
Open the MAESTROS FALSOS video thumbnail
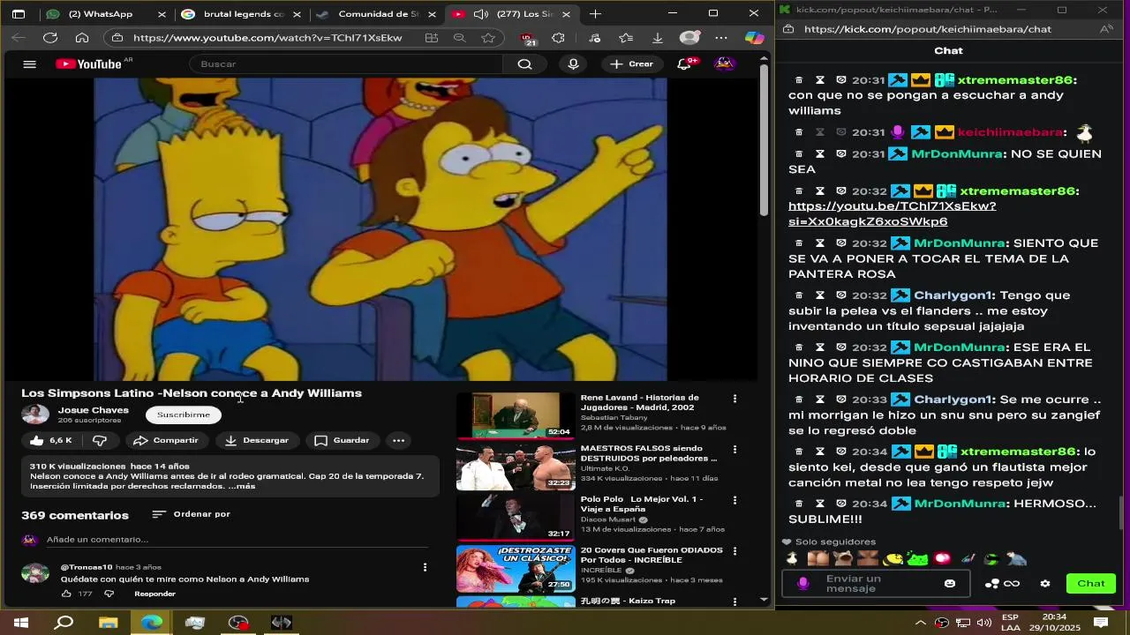515,467
